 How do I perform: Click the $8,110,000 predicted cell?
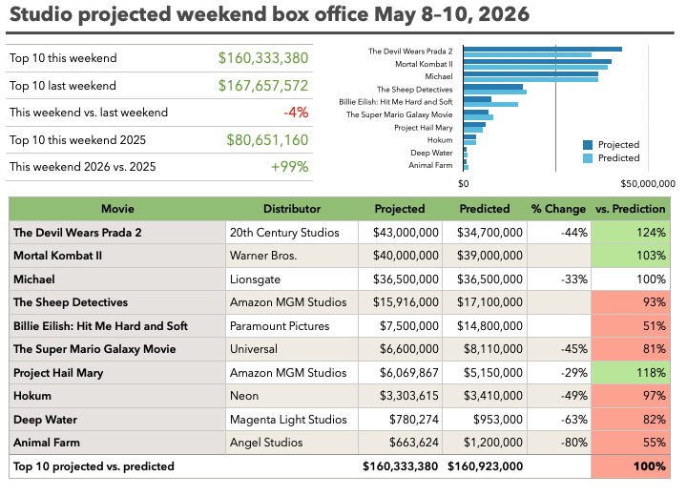[x=485, y=349]
